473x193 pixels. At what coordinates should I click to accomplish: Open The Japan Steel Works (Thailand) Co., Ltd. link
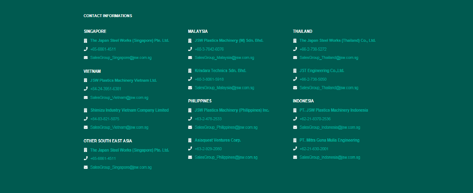[x=338, y=41]
